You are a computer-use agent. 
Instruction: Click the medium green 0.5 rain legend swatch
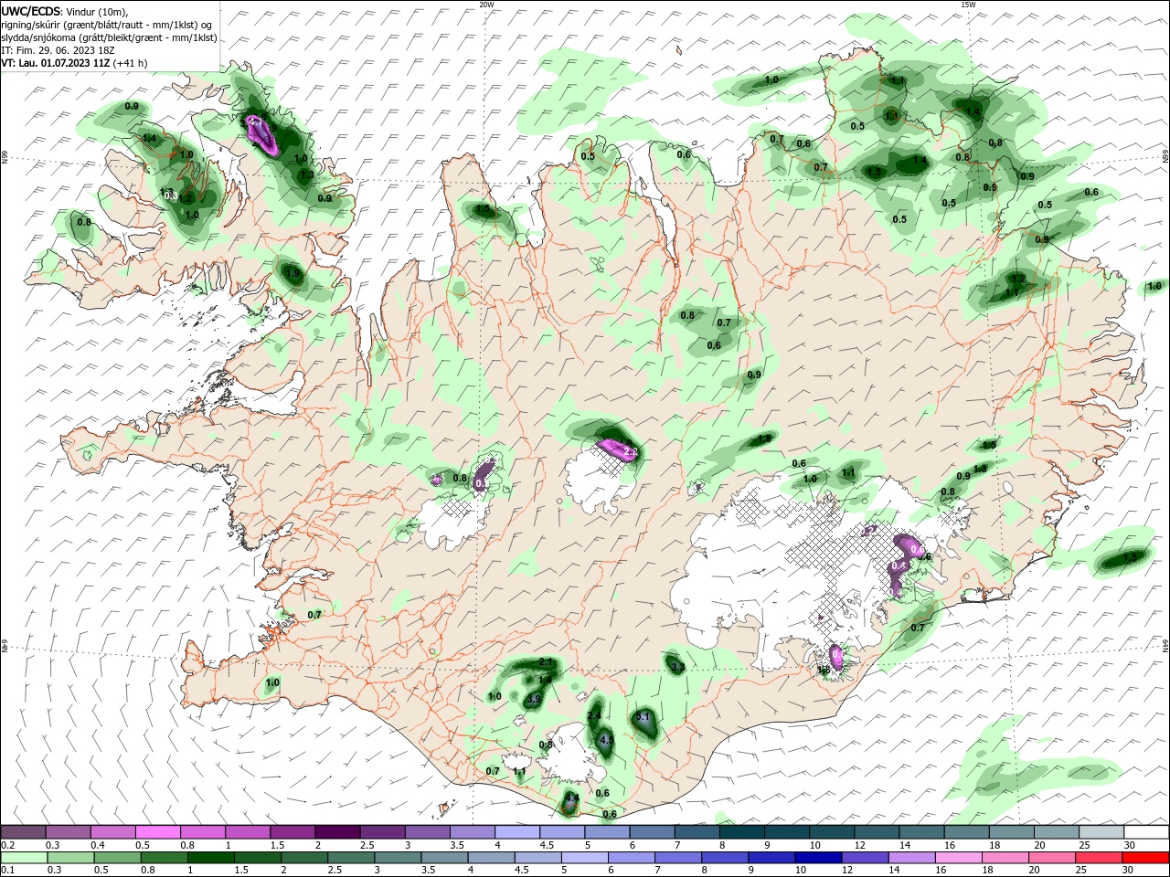click(x=119, y=857)
